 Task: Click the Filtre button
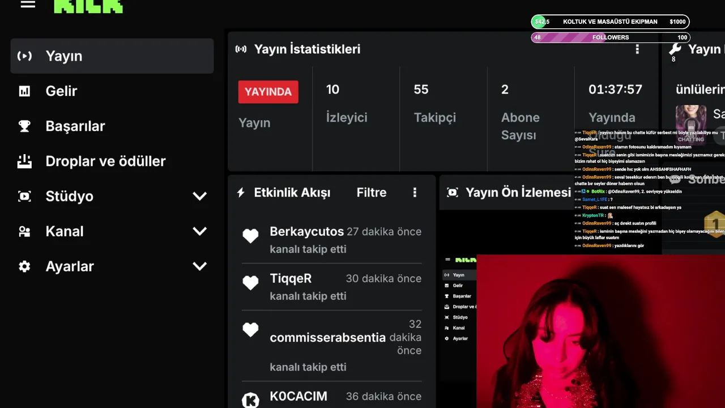tap(372, 193)
